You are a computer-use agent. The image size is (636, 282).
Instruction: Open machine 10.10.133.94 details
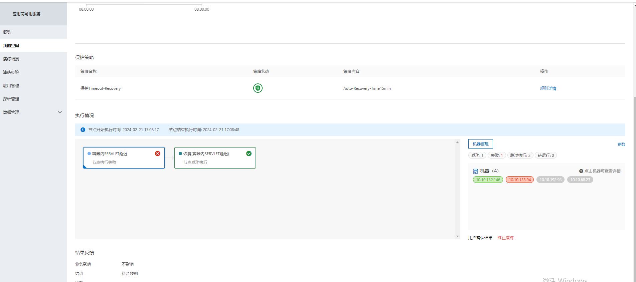click(x=520, y=180)
